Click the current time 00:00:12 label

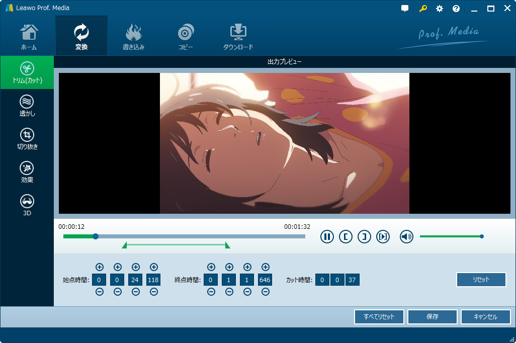click(x=71, y=227)
